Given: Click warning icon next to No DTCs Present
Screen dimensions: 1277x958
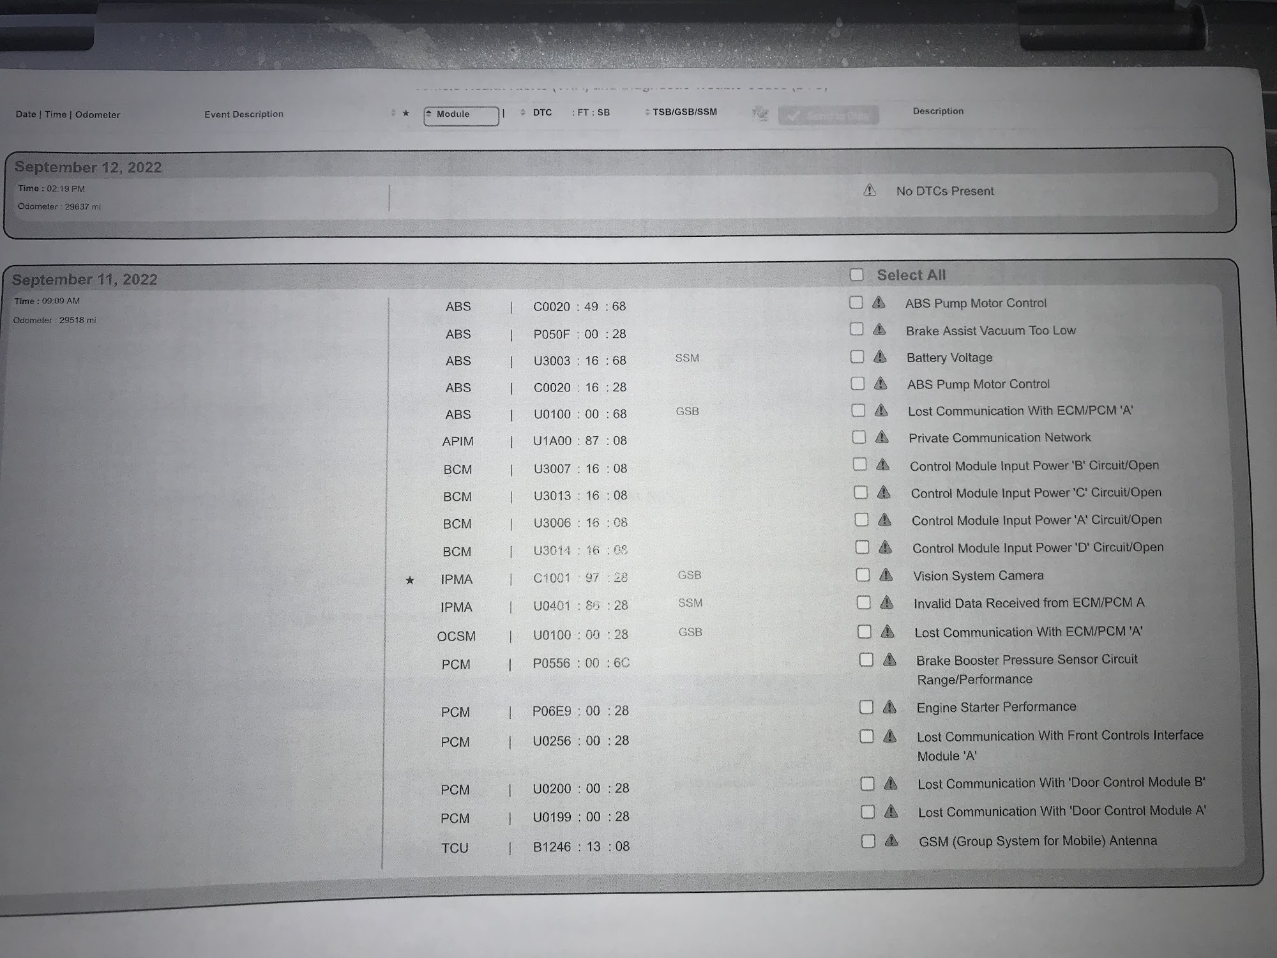Looking at the screenshot, I should 870,190.
